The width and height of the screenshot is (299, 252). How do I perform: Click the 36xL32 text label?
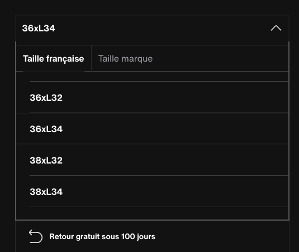(x=46, y=97)
